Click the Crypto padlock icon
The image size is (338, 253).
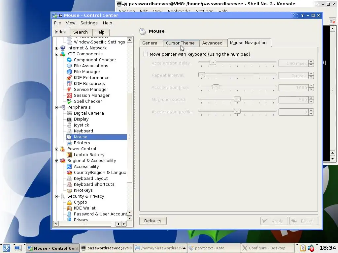(69, 202)
